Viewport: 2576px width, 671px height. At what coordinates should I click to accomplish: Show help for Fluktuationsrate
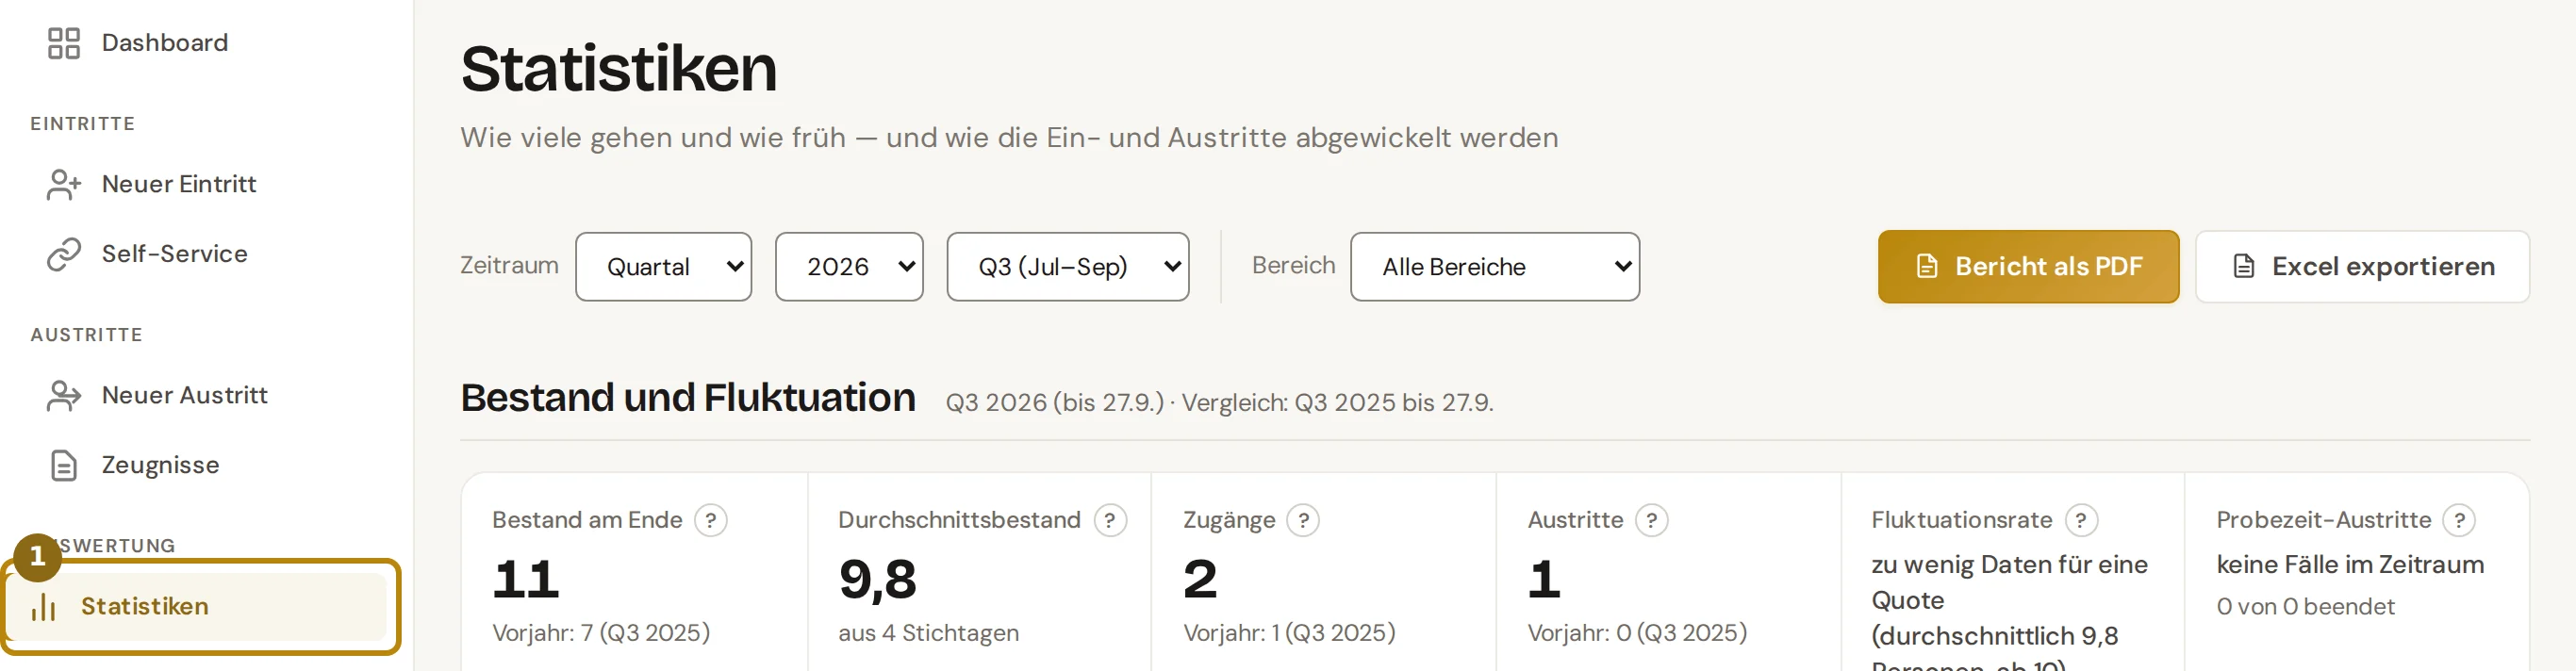2081,520
